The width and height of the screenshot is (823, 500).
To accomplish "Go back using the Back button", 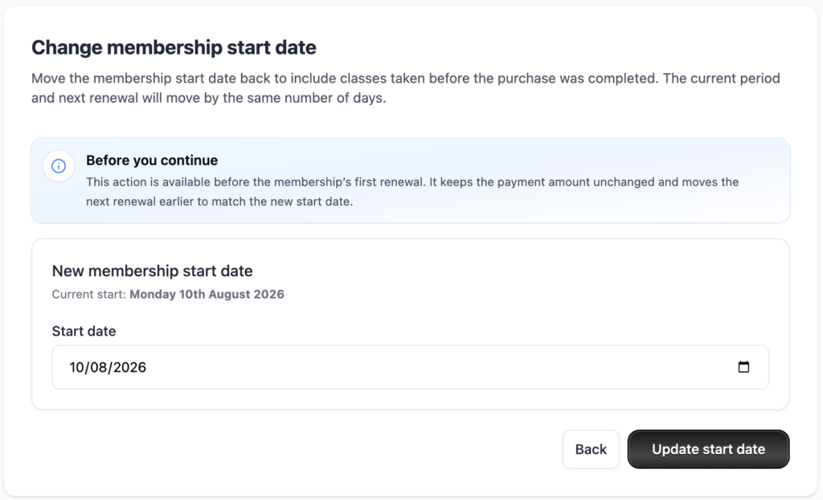I will [591, 449].
